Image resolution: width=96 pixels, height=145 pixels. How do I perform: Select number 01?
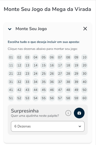click(x=11, y=57)
